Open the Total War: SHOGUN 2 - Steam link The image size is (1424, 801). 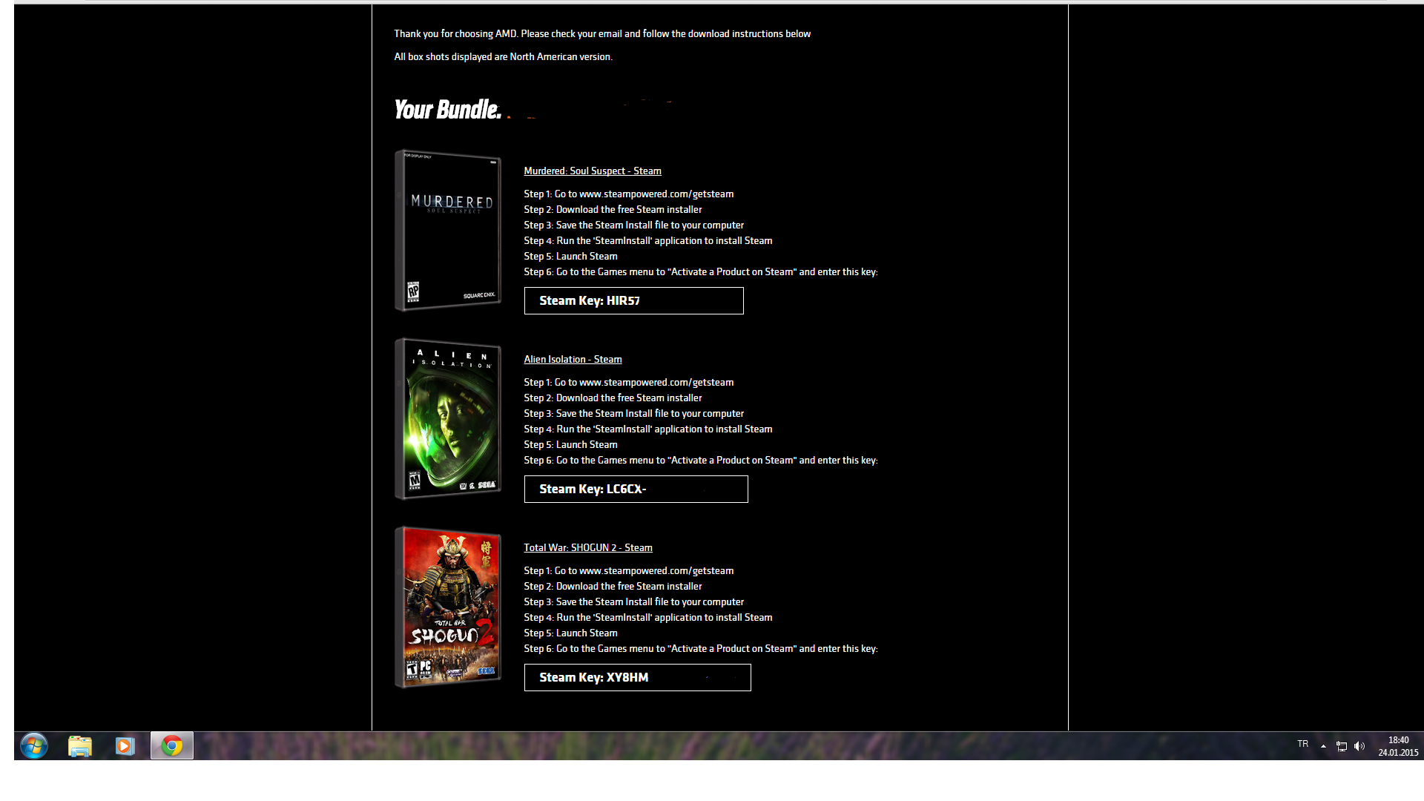tap(588, 547)
